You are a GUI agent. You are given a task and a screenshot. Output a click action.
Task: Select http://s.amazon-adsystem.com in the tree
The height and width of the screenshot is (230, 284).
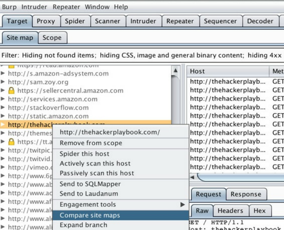(58, 74)
